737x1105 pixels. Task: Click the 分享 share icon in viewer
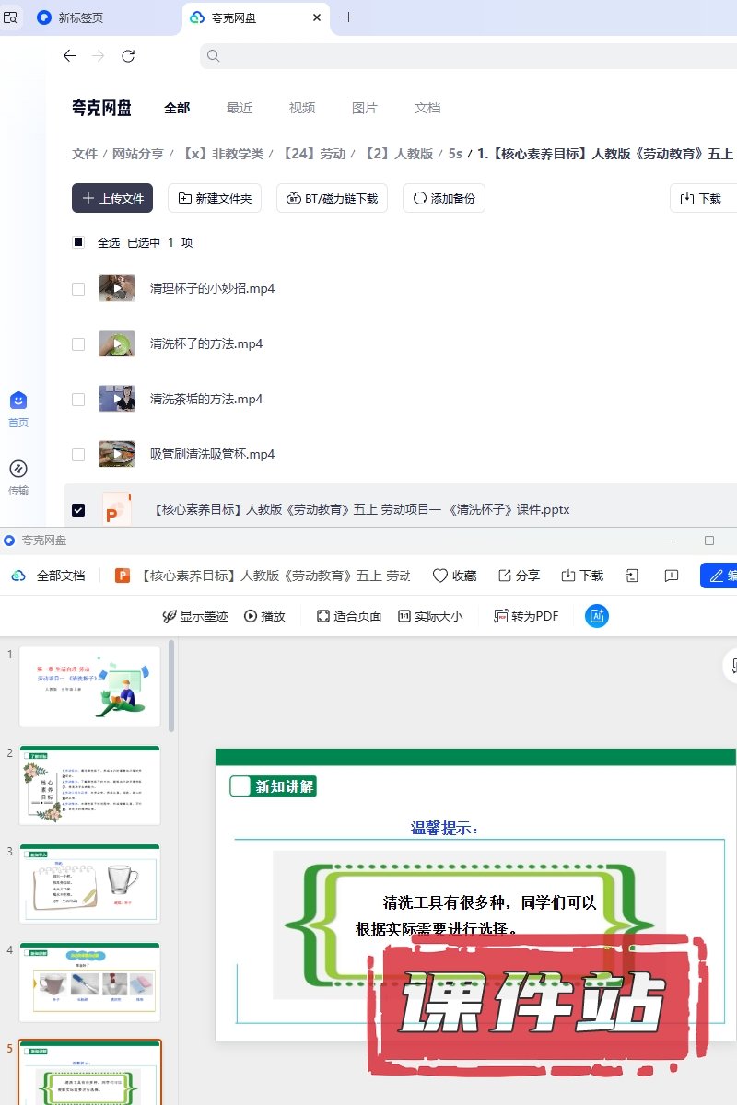(x=505, y=576)
